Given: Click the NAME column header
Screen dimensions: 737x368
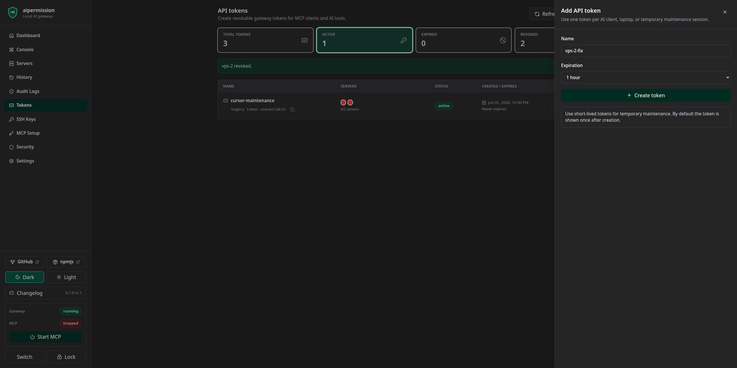Looking at the screenshot, I should pyautogui.click(x=229, y=86).
